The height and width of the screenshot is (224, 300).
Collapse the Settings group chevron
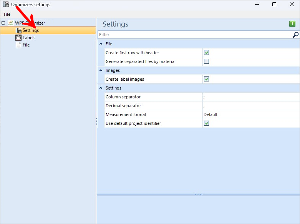click(x=101, y=88)
